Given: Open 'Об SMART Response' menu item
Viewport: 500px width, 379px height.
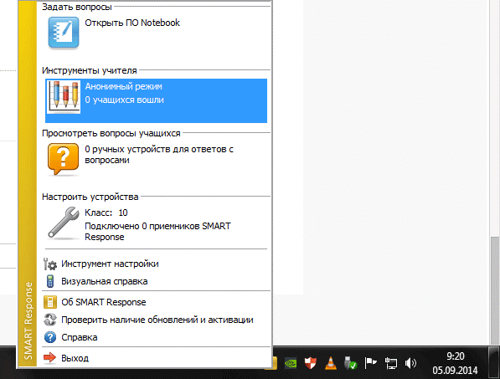Looking at the screenshot, I should (x=104, y=302).
